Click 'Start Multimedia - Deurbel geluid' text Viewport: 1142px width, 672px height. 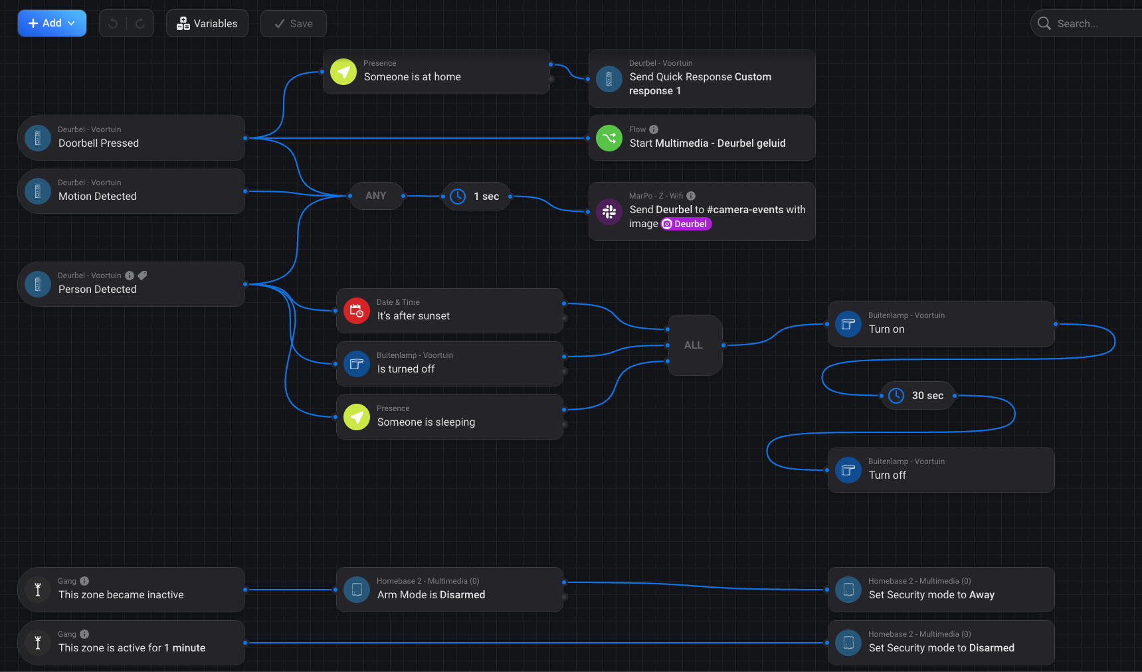708,143
